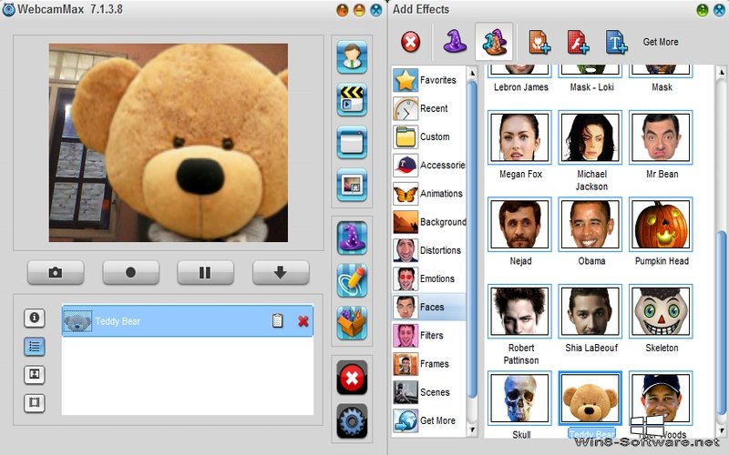Remove Teddy Bear with its red X
Screen dimensions: 729x455
pyautogui.click(x=303, y=321)
